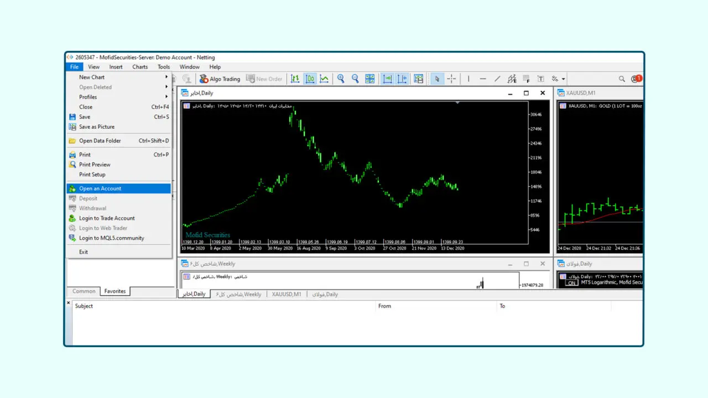Click Login to Trade Account
The height and width of the screenshot is (398, 708).
[107, 218]
